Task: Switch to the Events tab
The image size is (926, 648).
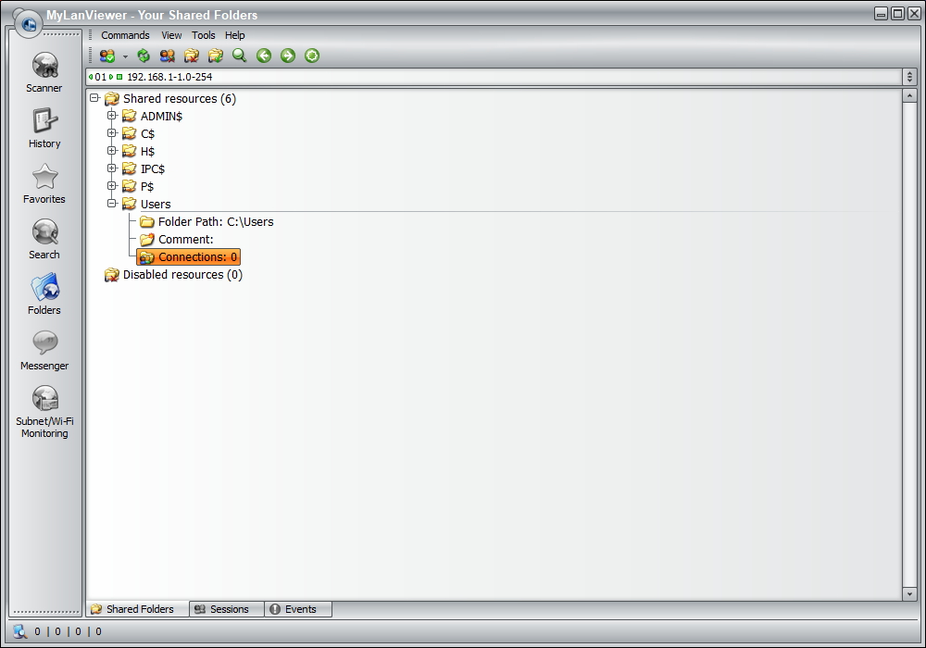Action: (x=298, y=609)
